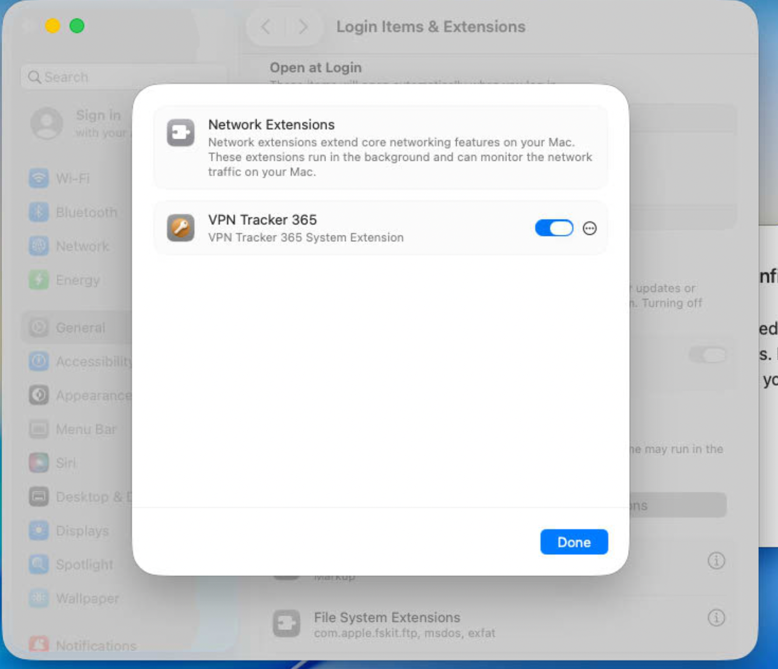Click the Siri sidebar icon
This screenshot has height=669, width=778.
(39, 463)
